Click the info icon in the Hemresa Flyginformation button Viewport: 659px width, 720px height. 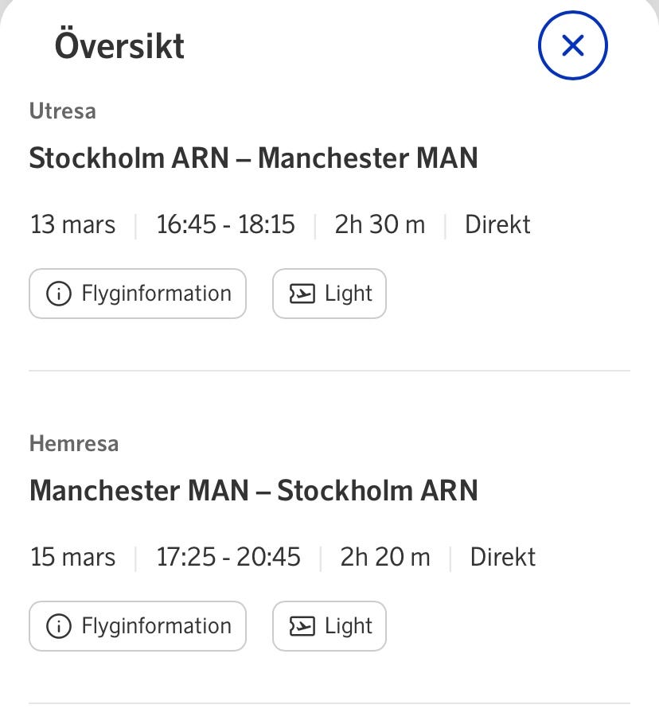[59, 626]
